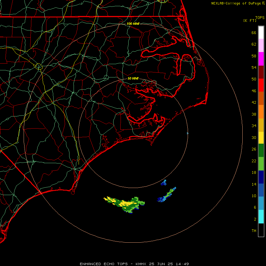
Task: Click the legend value '38'
Action: coord(254,114)
